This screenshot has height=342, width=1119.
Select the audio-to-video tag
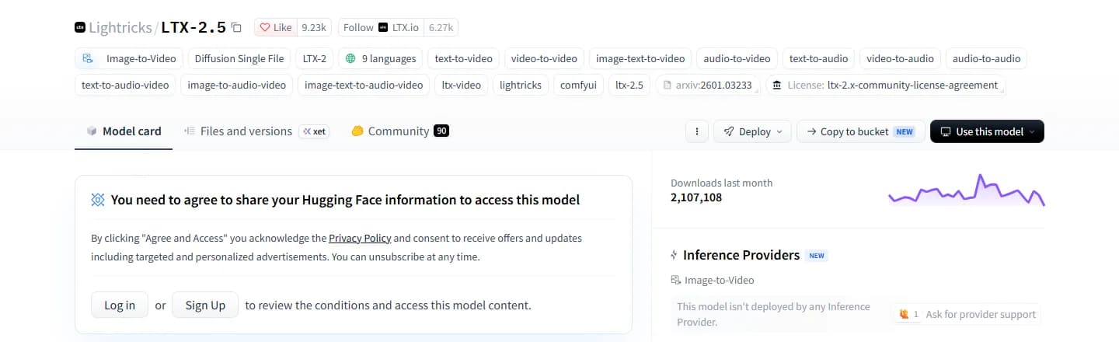737,58
